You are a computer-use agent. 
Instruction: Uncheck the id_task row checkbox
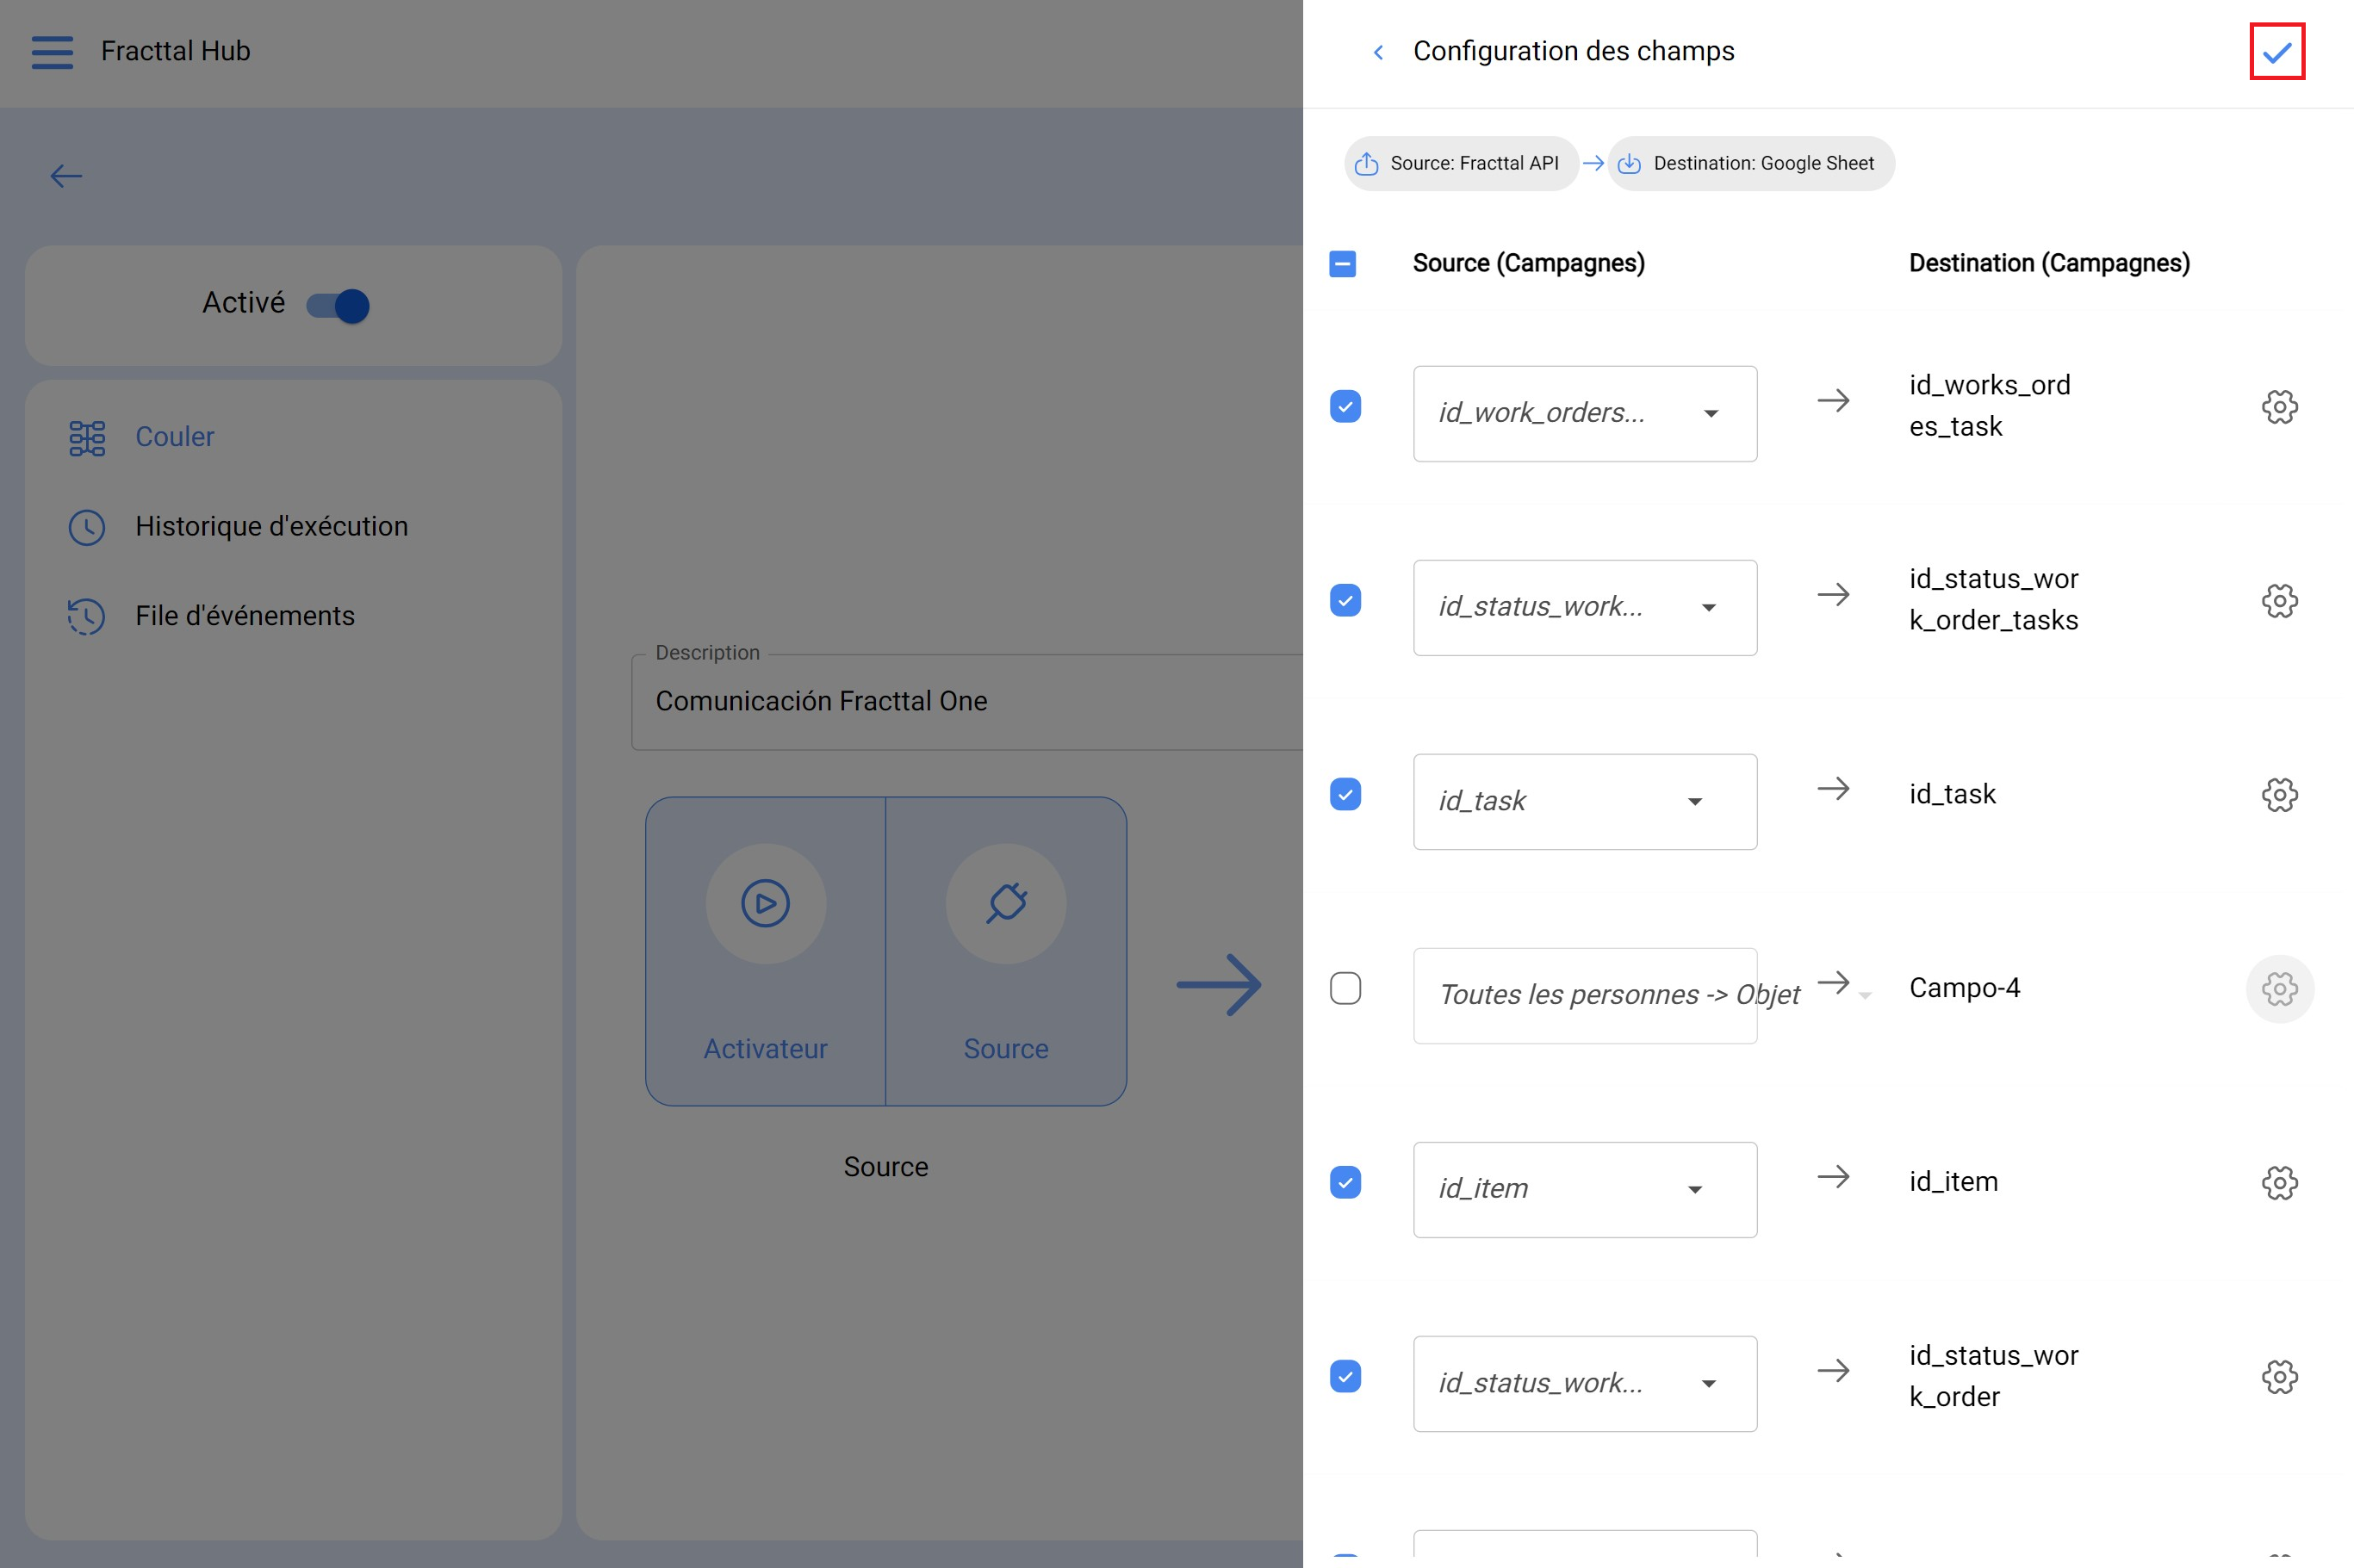pyautogui.click(x=1345, y=794)
